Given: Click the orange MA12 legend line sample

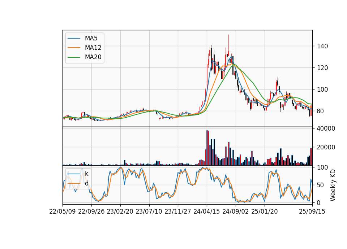Looking at the screenshot, I should click(x=74, y=48).
